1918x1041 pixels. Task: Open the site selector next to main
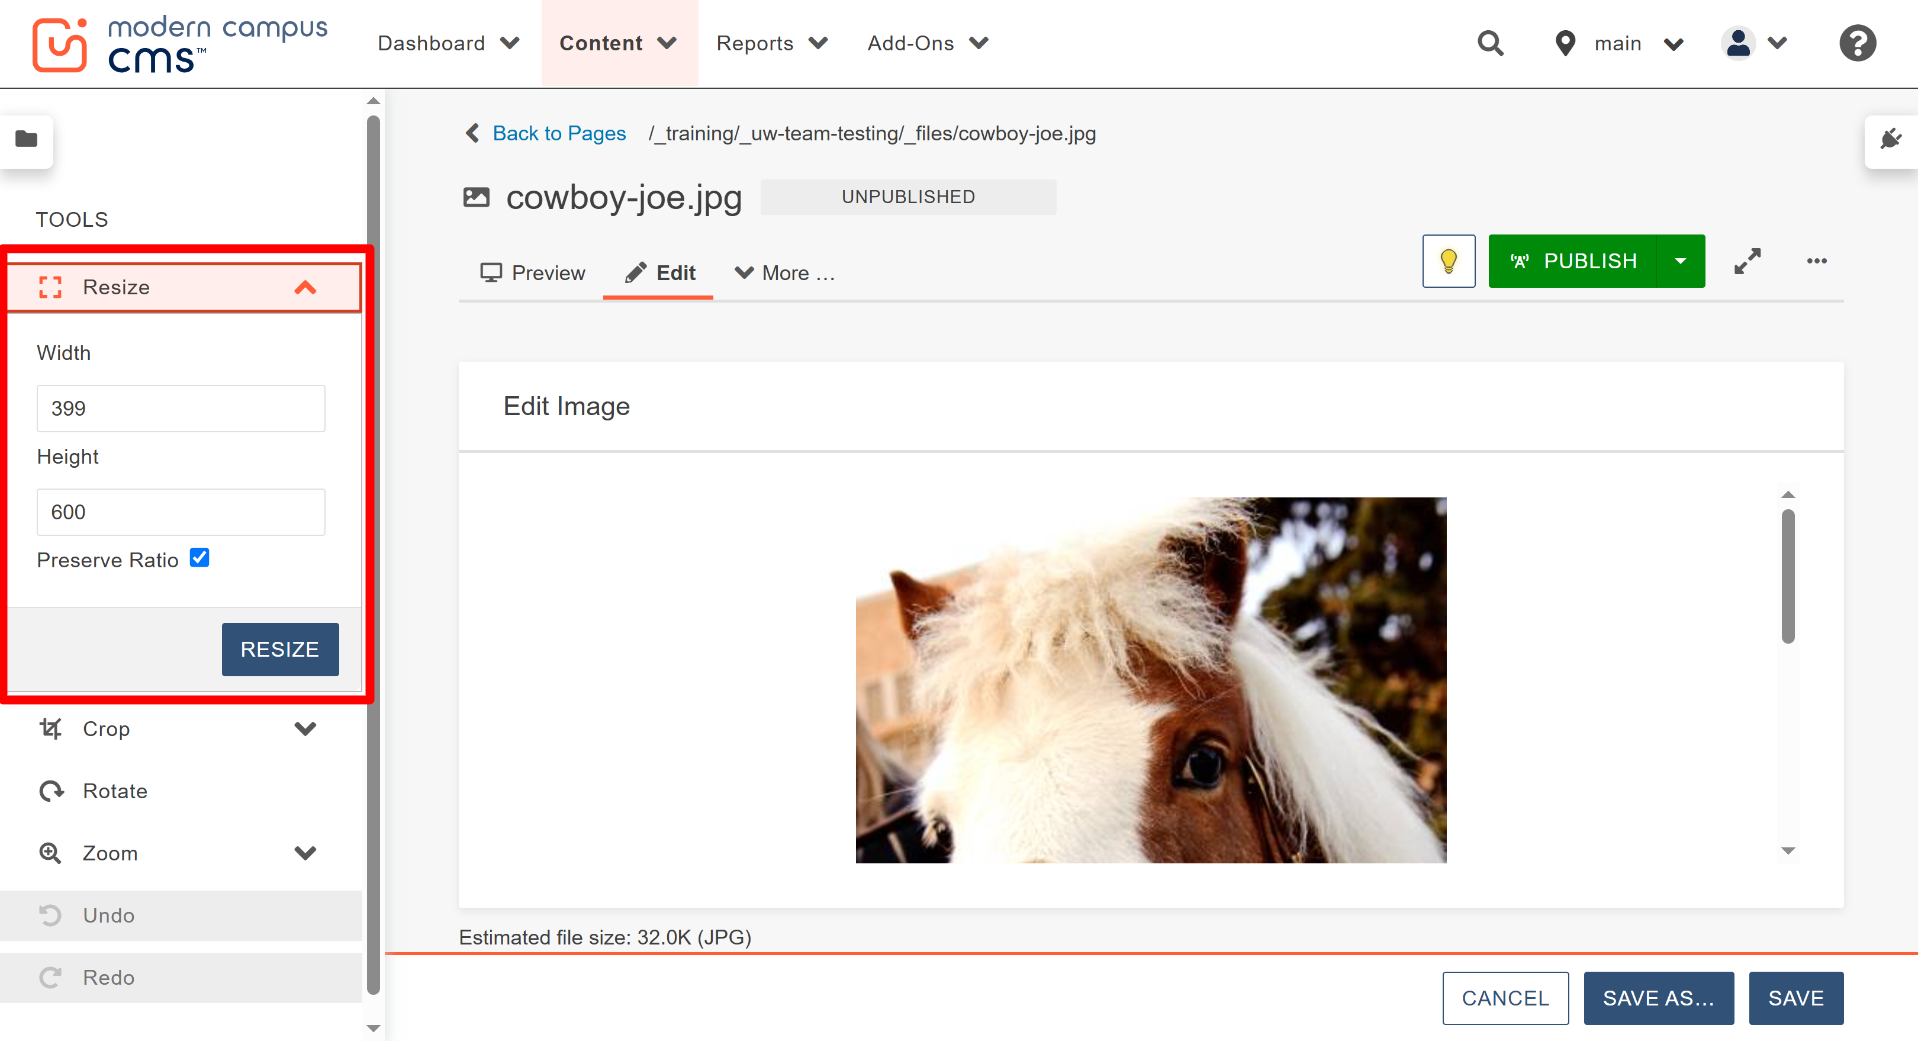tap(1673, 43)
